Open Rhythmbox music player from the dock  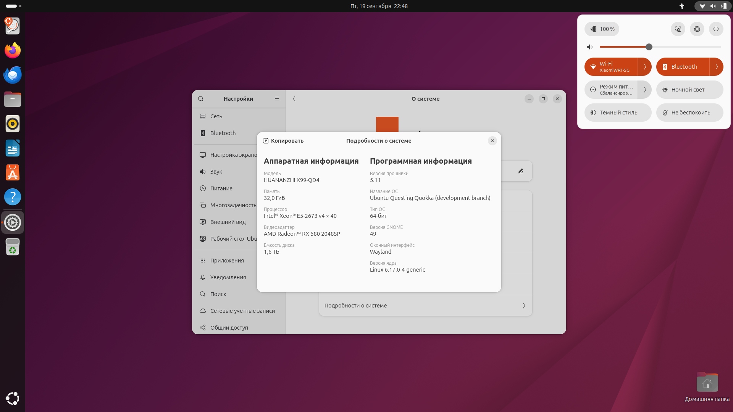pyautogui.click(x=13, y=124)
